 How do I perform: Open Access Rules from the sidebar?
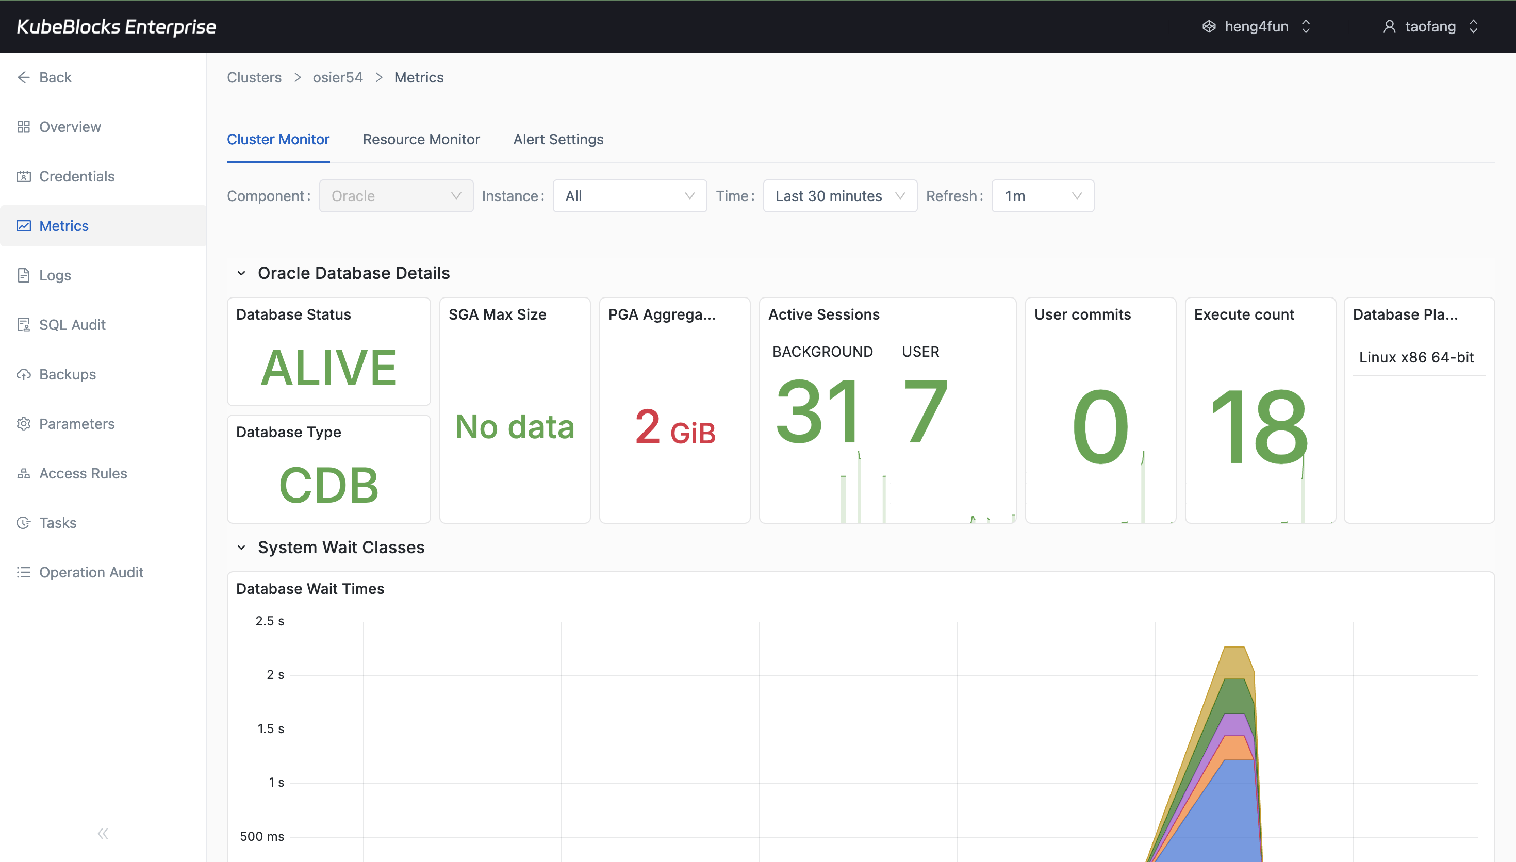point(83,473)
